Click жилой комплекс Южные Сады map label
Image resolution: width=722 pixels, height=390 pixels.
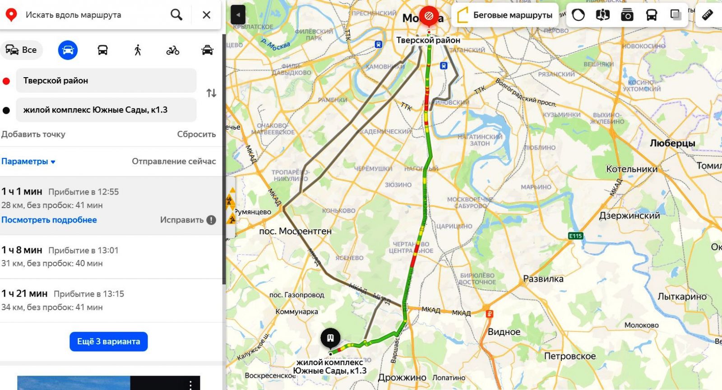pos(330,367)
